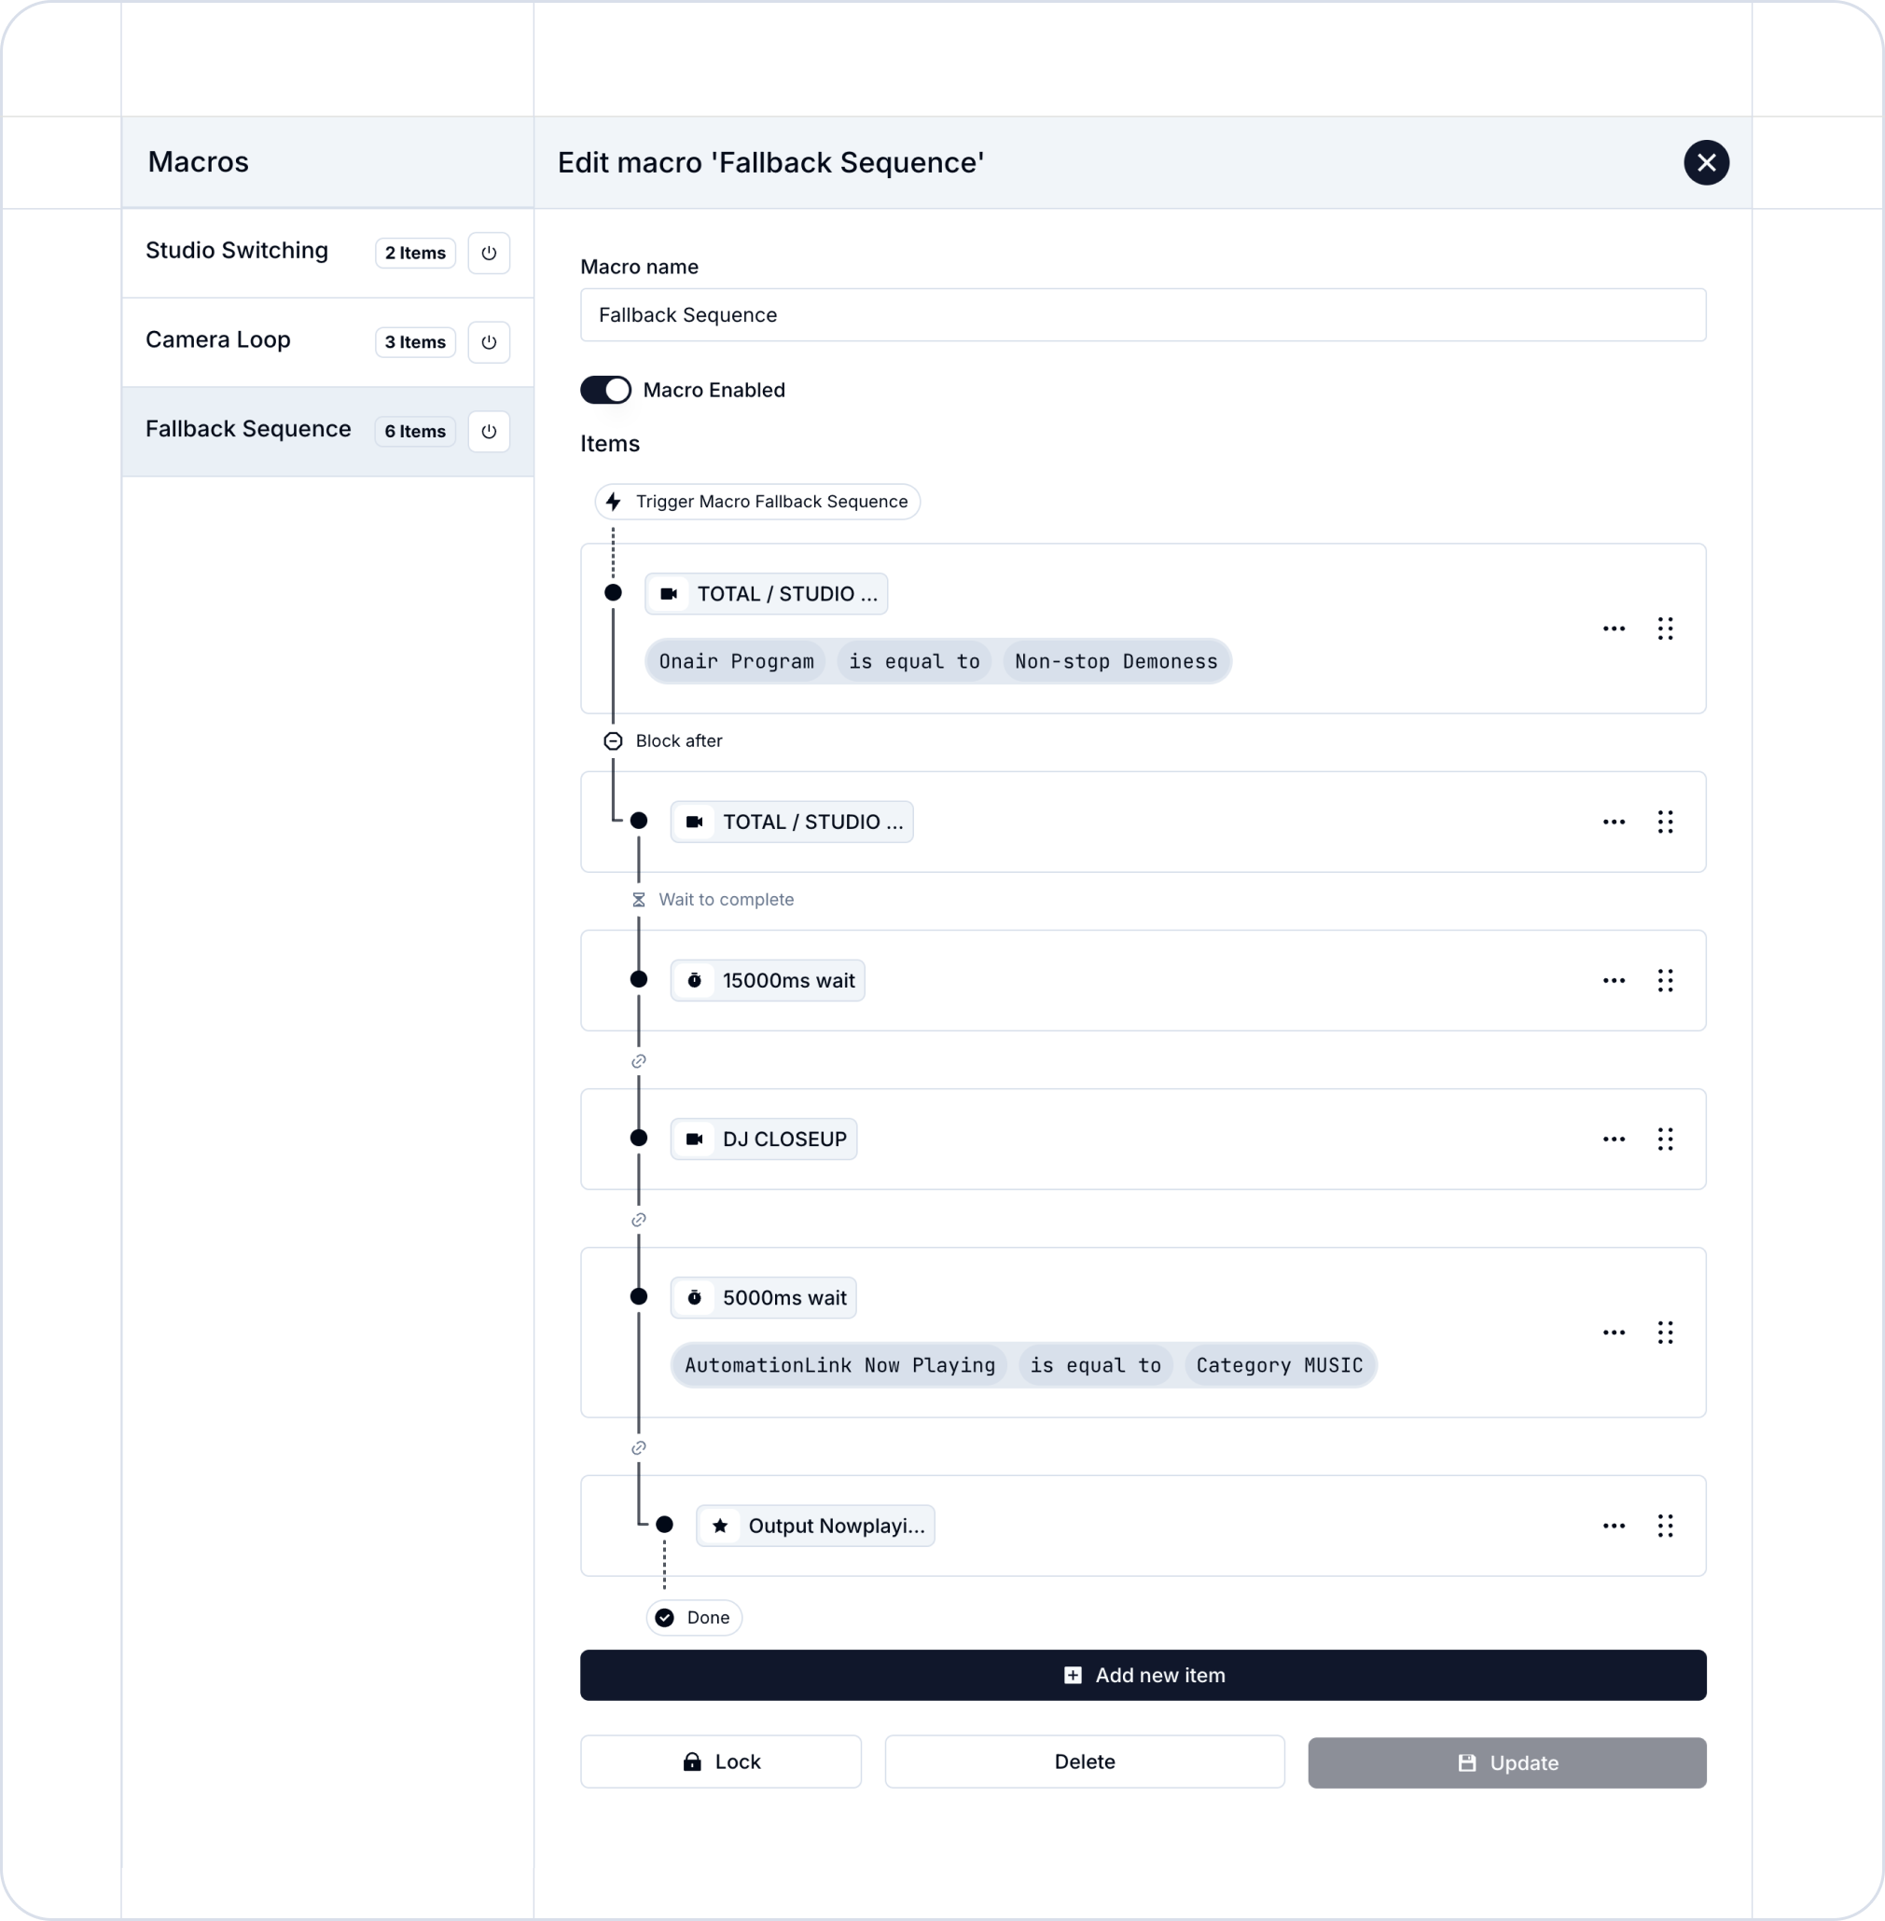
Task: Click the camera icon on DJ CLOSEUP
Action: (x=695, y=1140)
